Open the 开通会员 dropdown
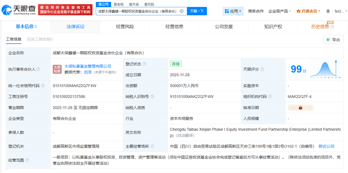Viewport: 348px width, 173px height. (x=308, y=11)
